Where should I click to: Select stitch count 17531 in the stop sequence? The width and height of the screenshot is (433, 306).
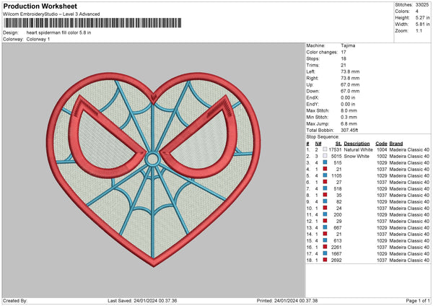coord(336,149)
